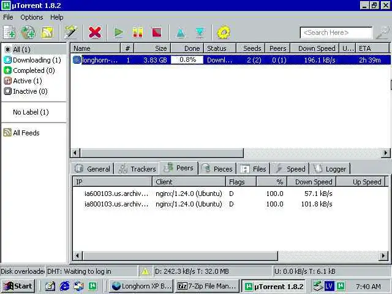Open the Options menu

tap(32, 17)
